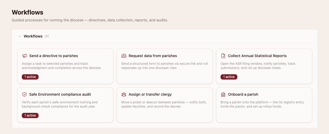Click 1 active badge on Annual Reports card
329x134 pixels.
tap(229, 77)
